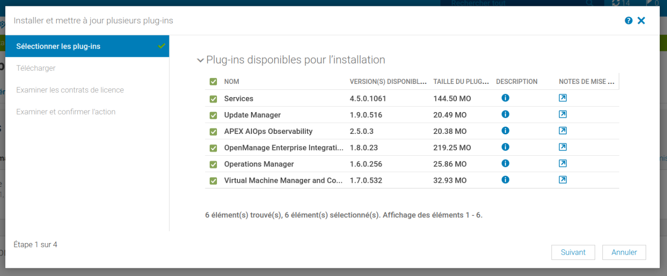
Task: Deselect the Operations Manager checkbox
Action: point(213,164)
